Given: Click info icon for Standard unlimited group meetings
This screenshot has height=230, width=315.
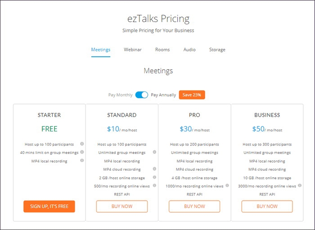Looking at the screenshot, I should coord(154,153).
